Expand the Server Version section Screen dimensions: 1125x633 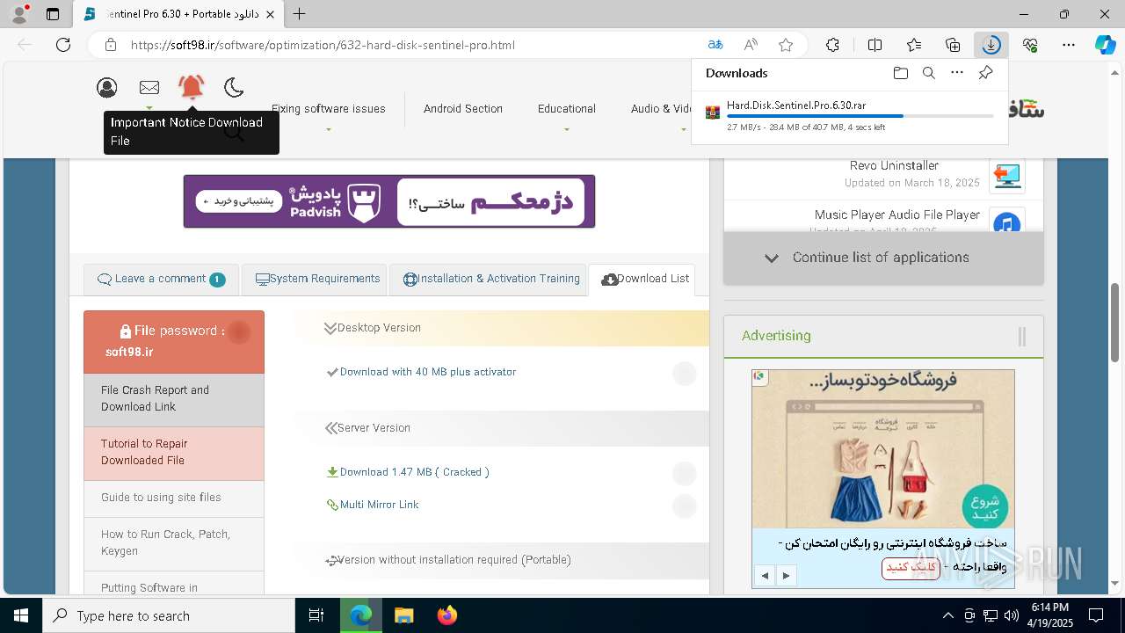pyautogui.click(x=501, y=428)
